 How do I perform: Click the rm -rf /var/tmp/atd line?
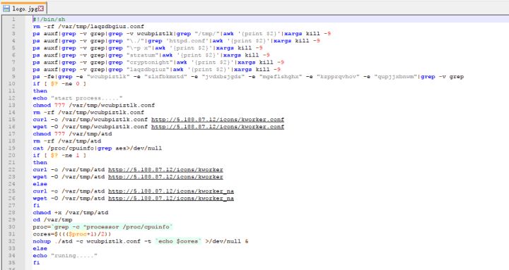[x=67, y=141]
